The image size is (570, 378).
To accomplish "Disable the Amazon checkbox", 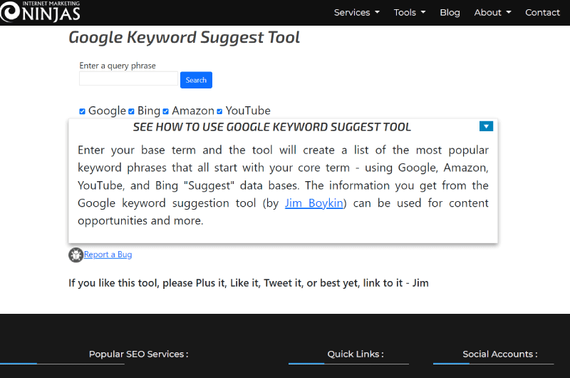I will coord(166,111).
